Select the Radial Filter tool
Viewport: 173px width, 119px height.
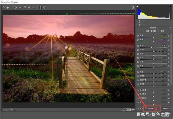[x=44, y=8]
